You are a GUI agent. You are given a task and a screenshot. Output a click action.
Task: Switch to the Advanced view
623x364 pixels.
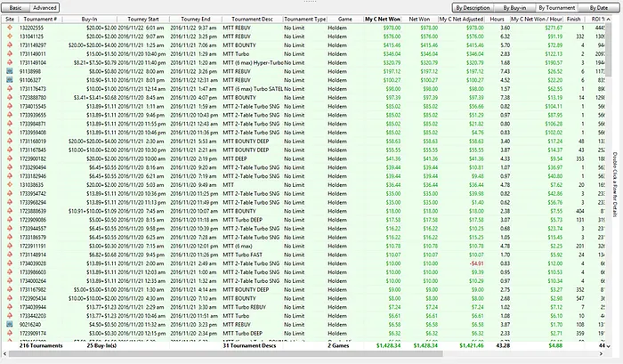(x=44, y=7)
